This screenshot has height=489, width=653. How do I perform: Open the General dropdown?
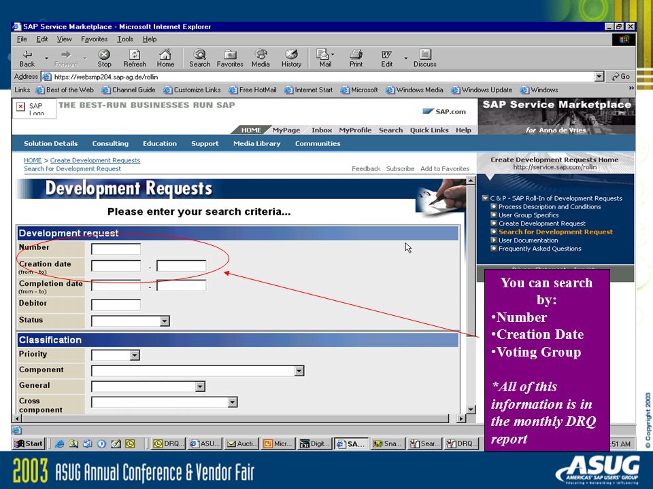[200, 386]
